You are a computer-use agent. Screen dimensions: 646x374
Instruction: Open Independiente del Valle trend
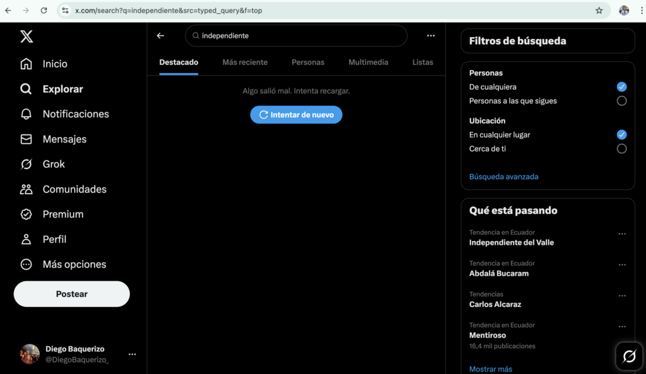pos(511,243)
